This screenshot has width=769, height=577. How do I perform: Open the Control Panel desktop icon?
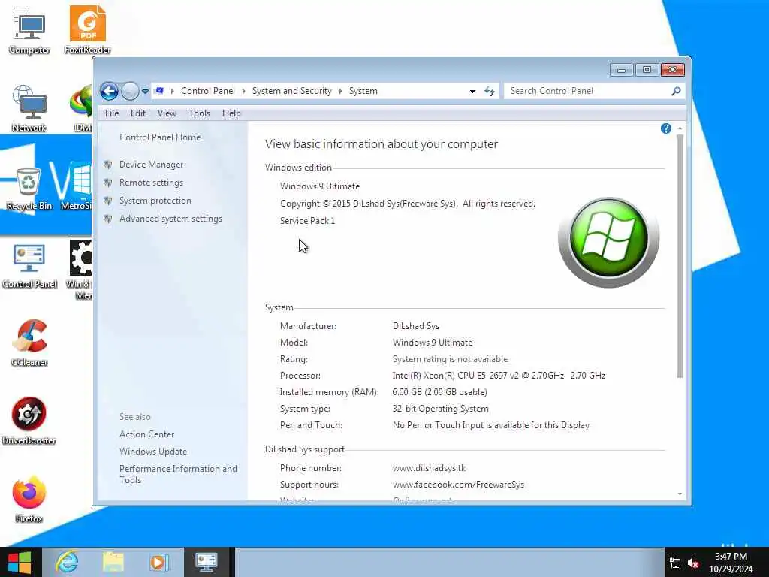(x=29, y=265)
